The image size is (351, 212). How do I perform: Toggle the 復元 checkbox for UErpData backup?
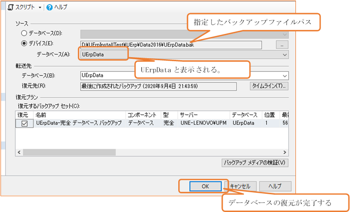pos(24,123)
